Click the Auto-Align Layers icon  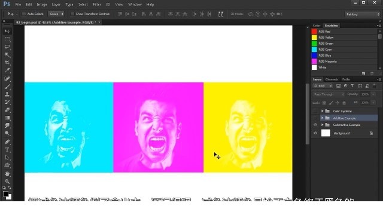221,14
